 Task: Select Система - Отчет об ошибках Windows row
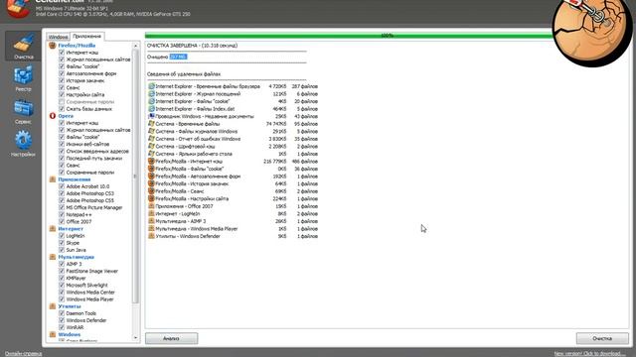[x=233, y=139]
